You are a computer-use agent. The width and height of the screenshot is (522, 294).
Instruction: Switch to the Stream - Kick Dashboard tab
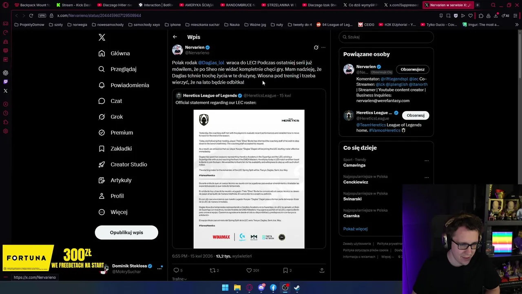pos(74,5)
